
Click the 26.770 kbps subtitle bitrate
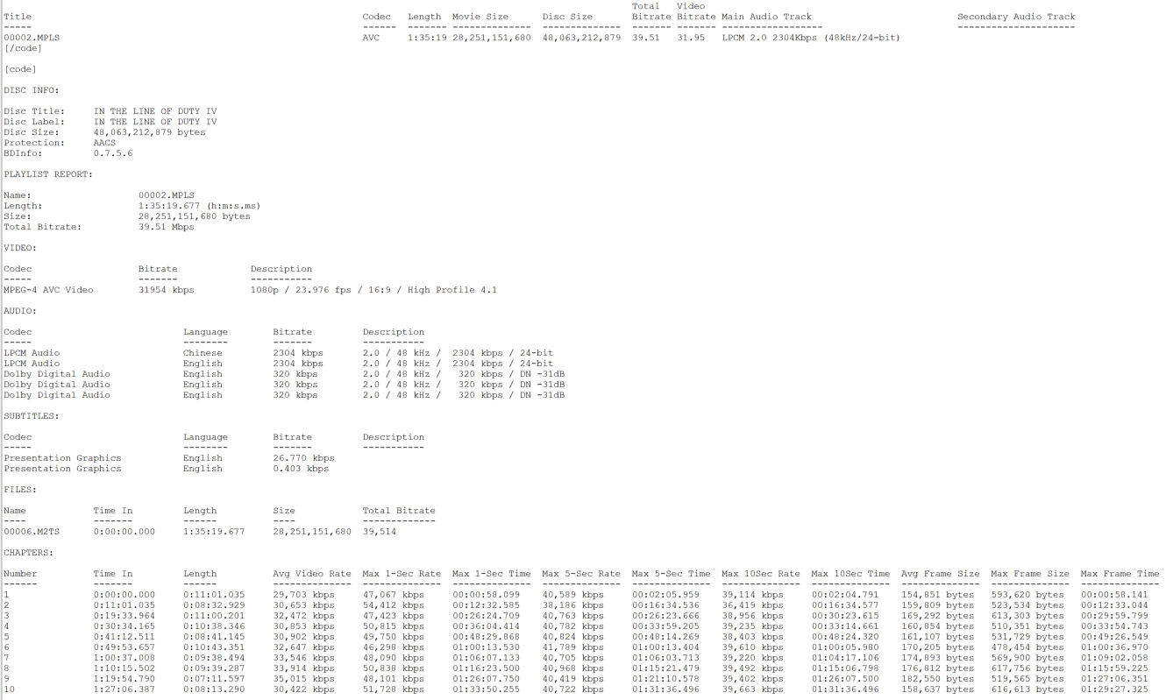pyautogui.click(x=303, y=458)
